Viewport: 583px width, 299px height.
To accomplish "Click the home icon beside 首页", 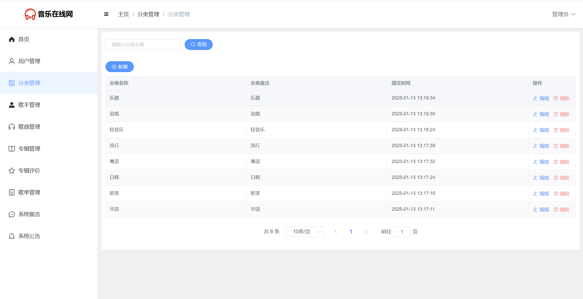I will 12,39.
